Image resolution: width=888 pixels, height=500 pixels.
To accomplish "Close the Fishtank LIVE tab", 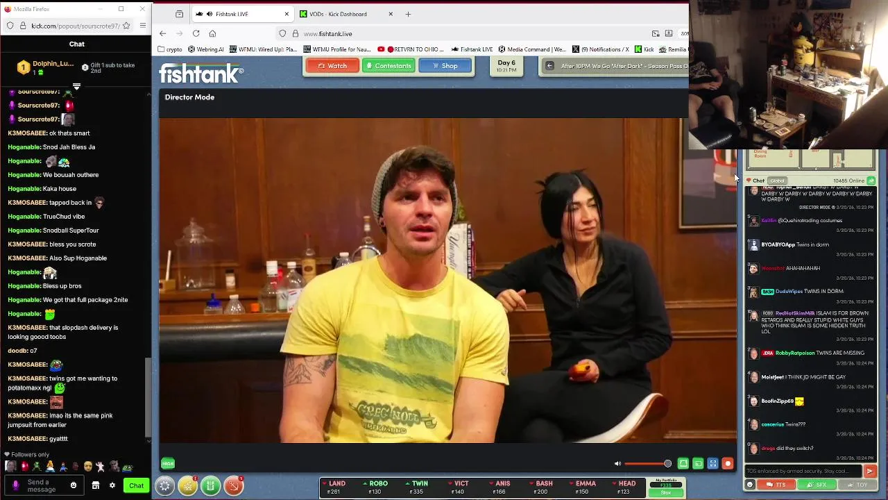I will 287,14.
